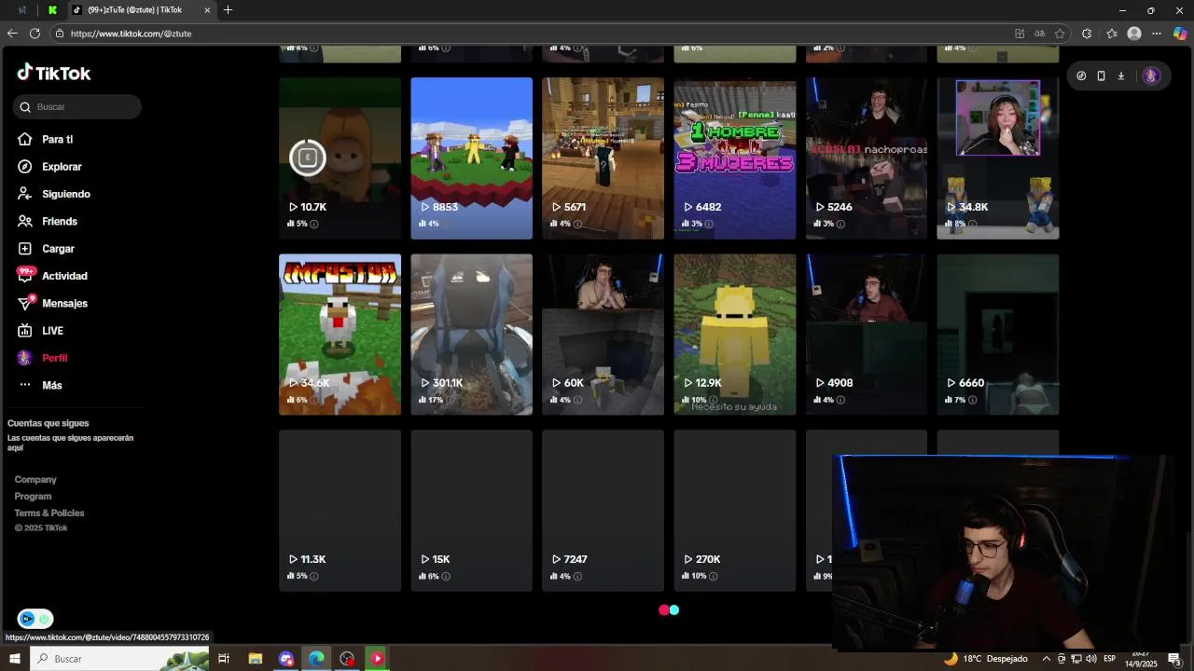The height and width of the screenshot is (671, 1194).
Task: Open browser settings and more menu
Action: click(x=1157, y=34)
